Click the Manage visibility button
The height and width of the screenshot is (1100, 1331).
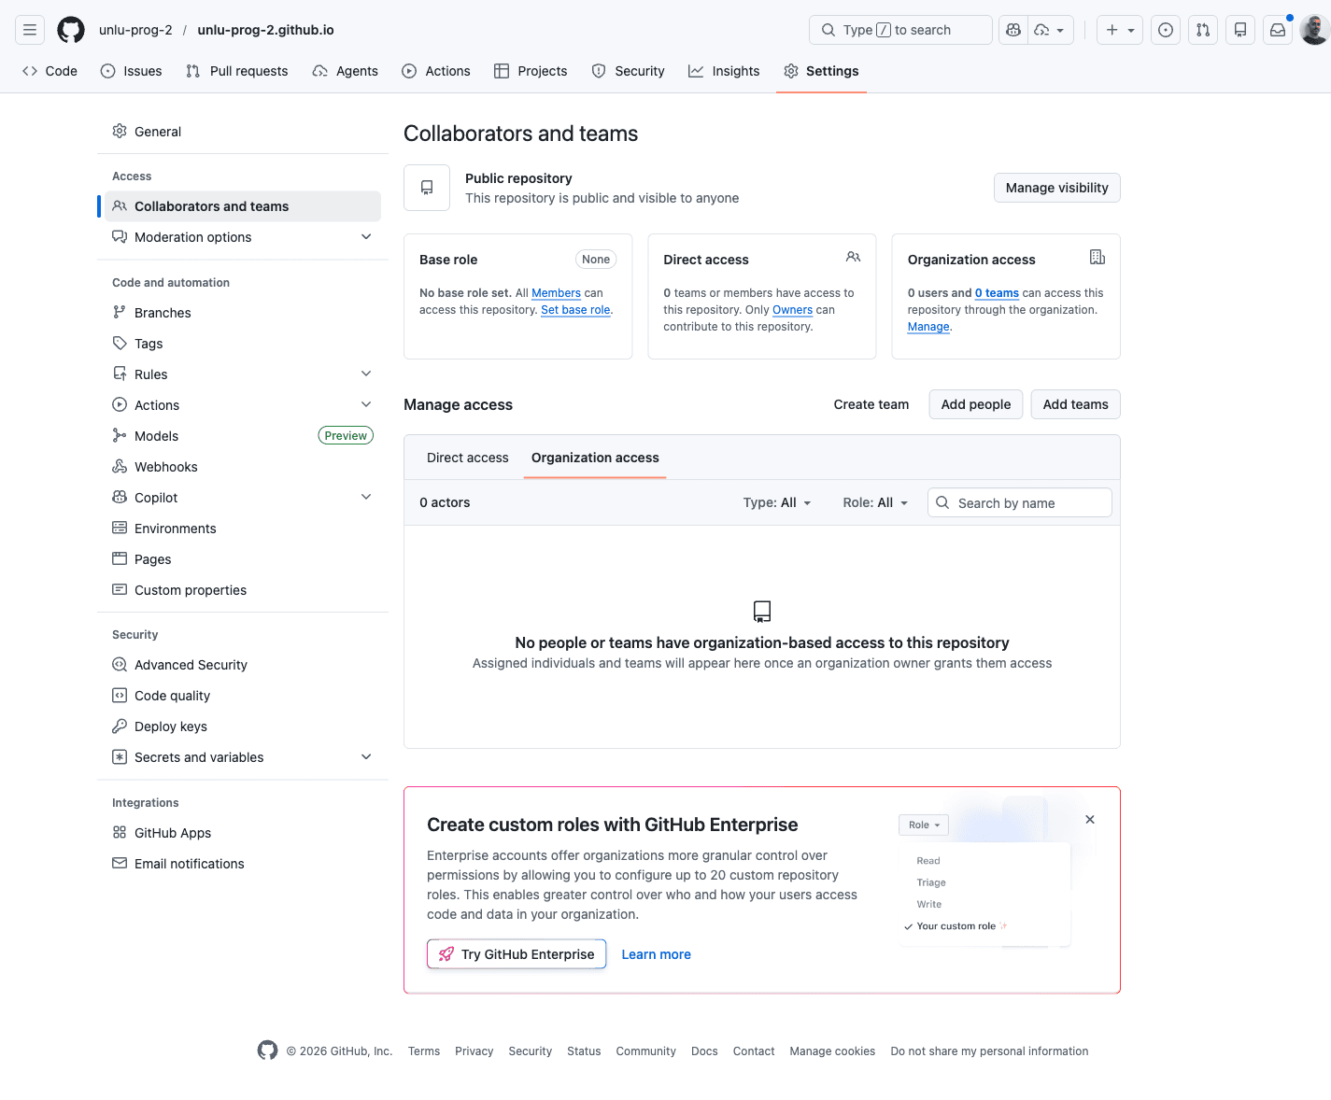click(1056, 188)
